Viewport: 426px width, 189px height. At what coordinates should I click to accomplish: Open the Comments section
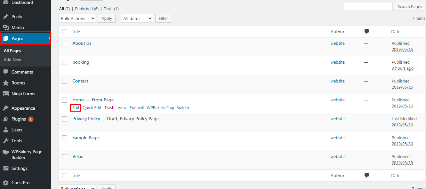20,72
